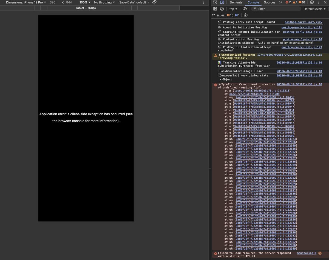Activate the inspect element picker icon
Screen dimensions: 329x260
click(x=215, y=2)
